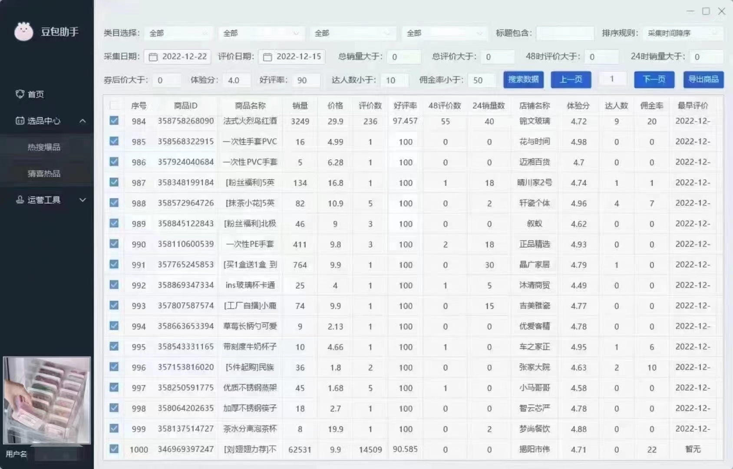Screen dimensions: 733x469
Task: Open the first 类目选择 dropdown
Action: click(178, 33)
